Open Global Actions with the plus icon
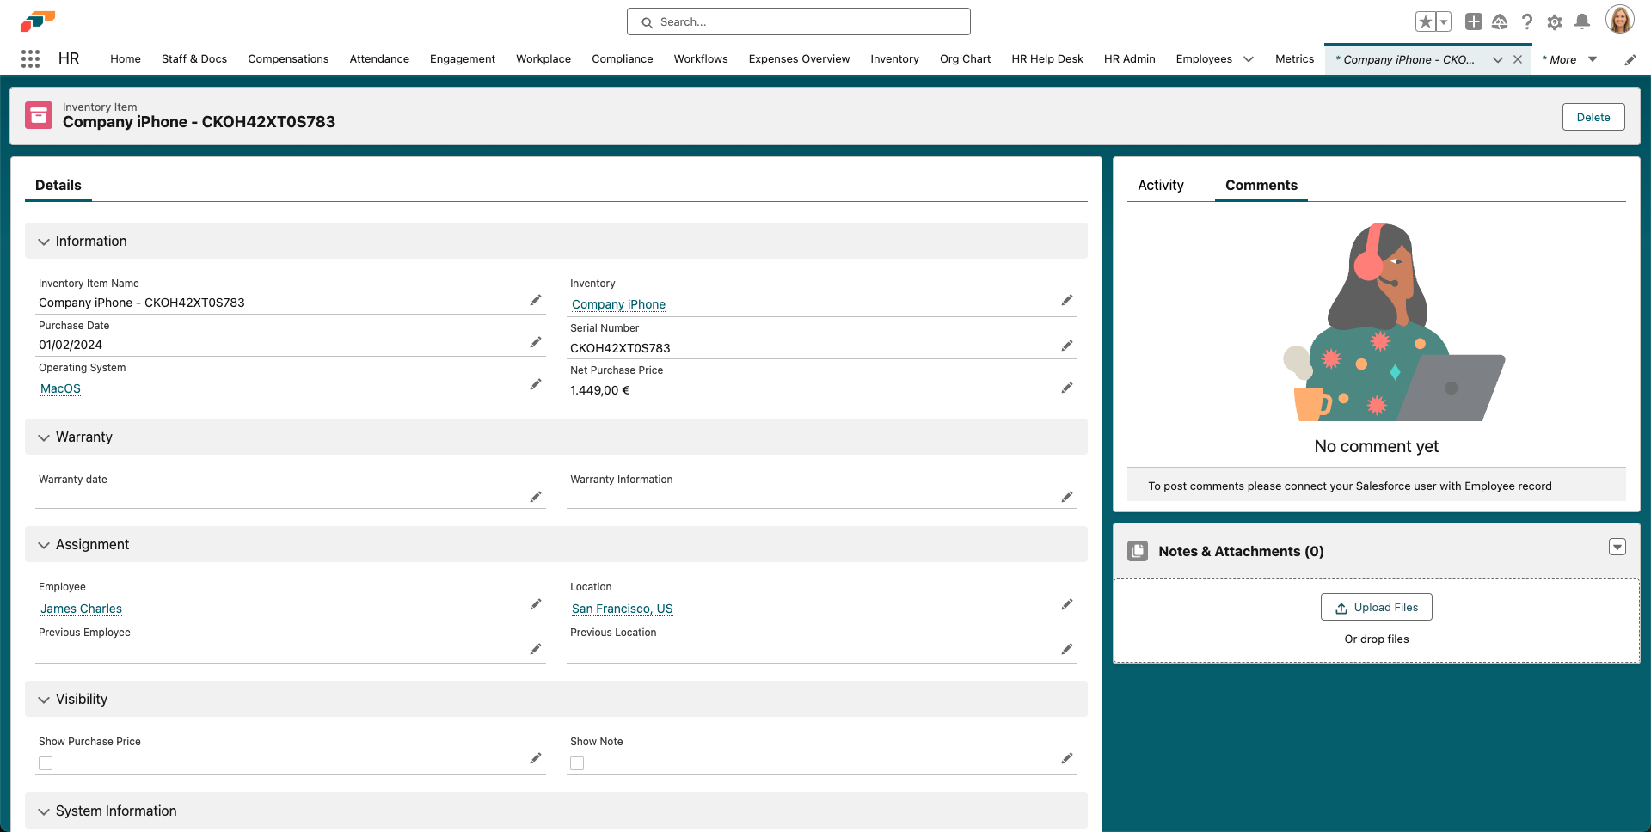This screenshot has height=832, width=1651. [1473, 22]
